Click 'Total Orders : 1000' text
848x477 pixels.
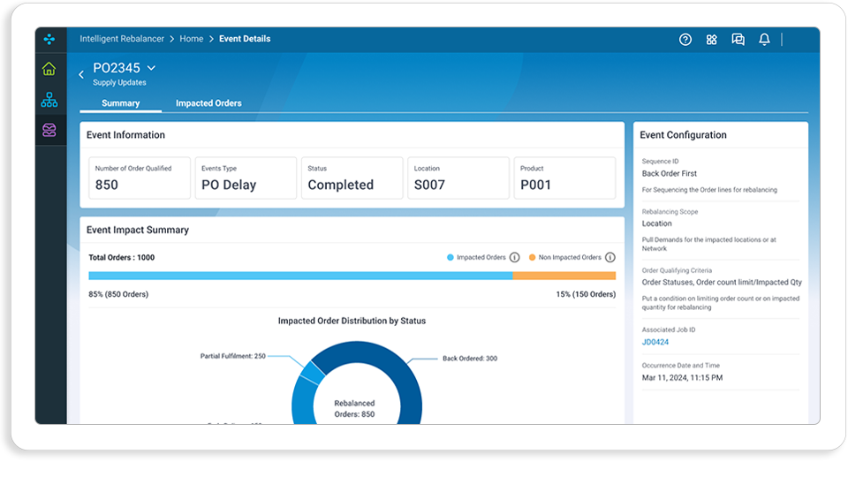click(122, 257)
